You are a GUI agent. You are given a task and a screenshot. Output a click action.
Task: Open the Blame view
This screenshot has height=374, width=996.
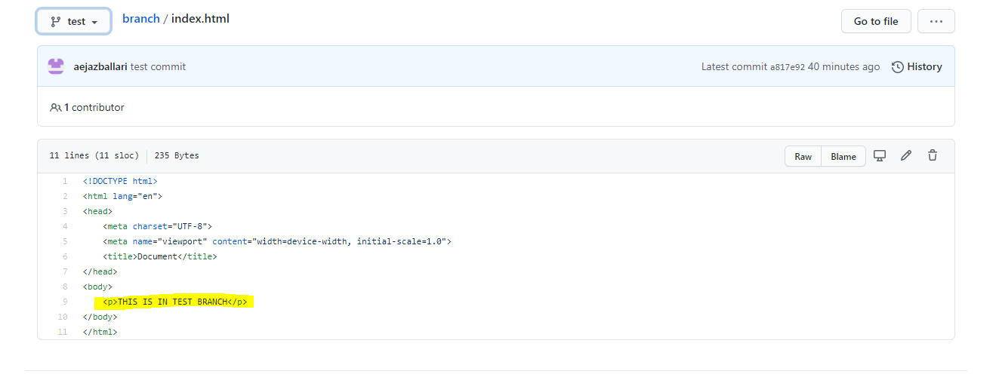(843, 156)
